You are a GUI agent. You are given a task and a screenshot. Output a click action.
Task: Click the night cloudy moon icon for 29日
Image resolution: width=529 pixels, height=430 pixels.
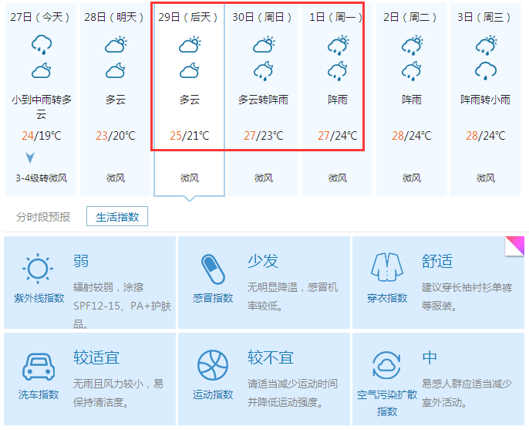tap(190, 72)
